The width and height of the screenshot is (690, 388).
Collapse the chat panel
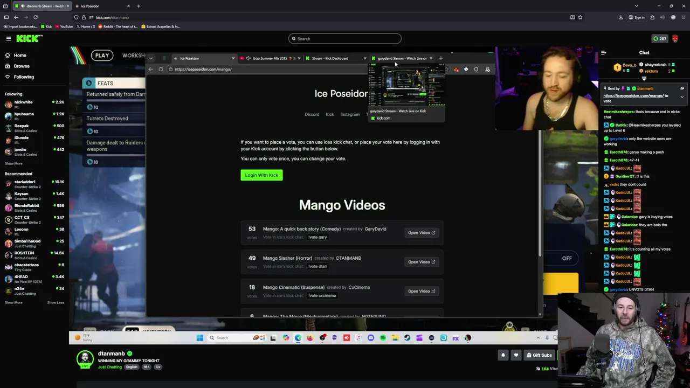pos(603,53)
